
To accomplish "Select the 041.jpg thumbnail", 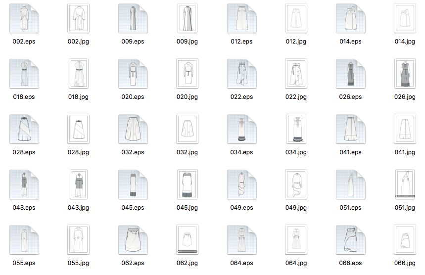I will pyautogui.click(x=405, y=129).
